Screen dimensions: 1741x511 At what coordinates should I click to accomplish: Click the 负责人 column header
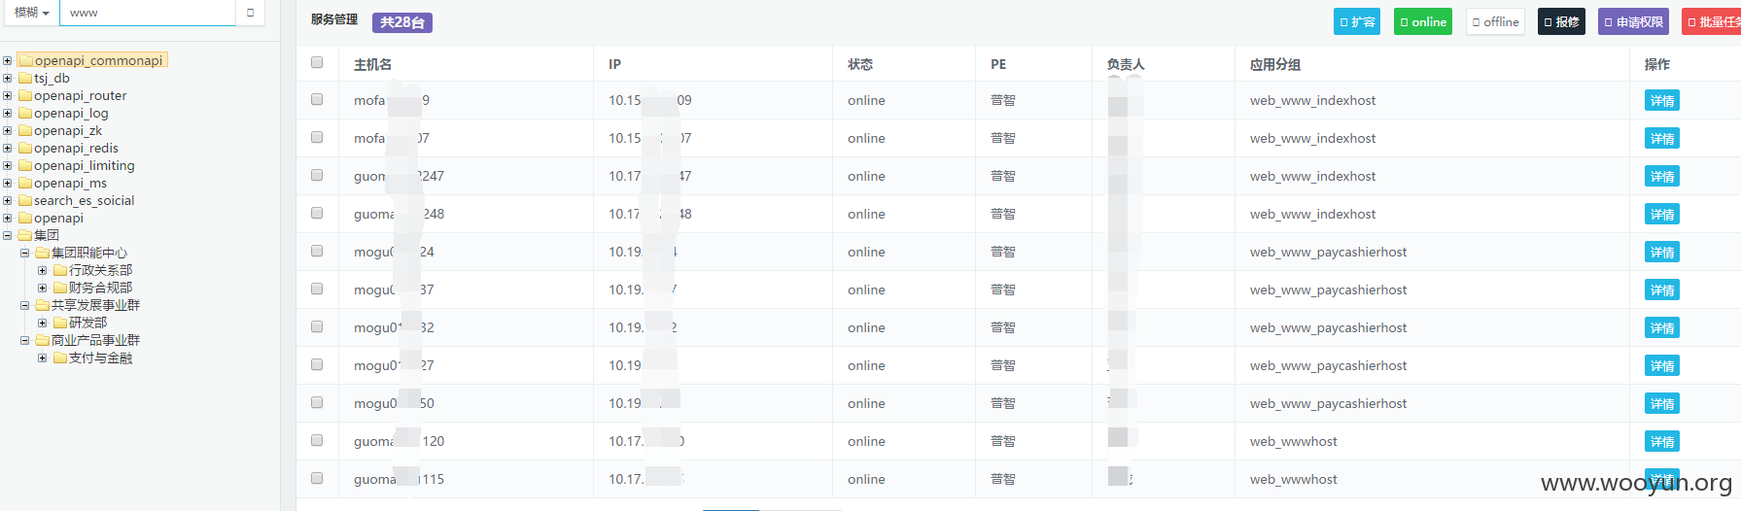point(1126,64)
